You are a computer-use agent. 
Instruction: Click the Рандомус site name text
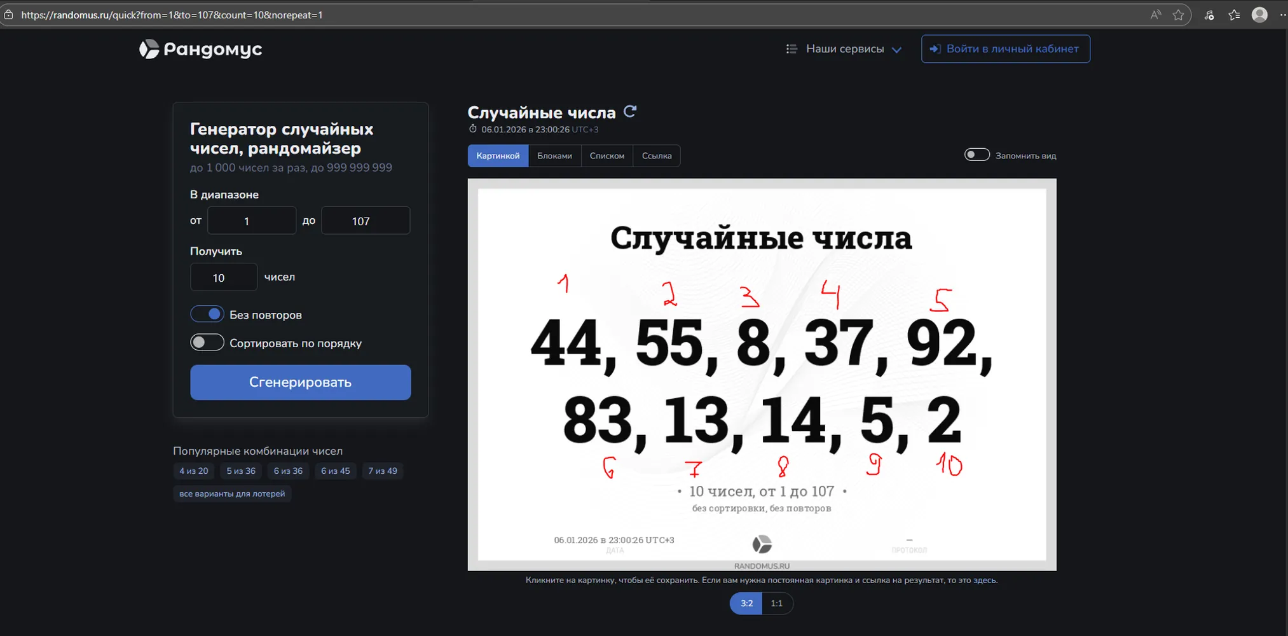point(213,50)
